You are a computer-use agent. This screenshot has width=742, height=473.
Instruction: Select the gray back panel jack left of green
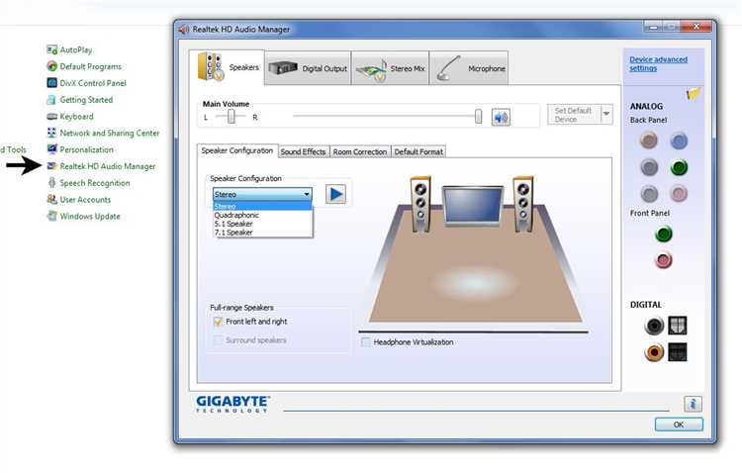click(649, 167)
